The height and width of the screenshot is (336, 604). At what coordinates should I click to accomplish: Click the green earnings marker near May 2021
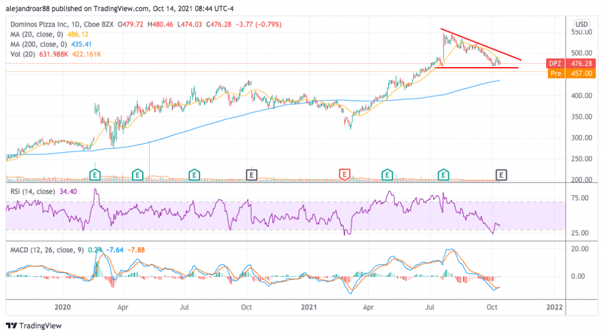[x=387, y=175]
